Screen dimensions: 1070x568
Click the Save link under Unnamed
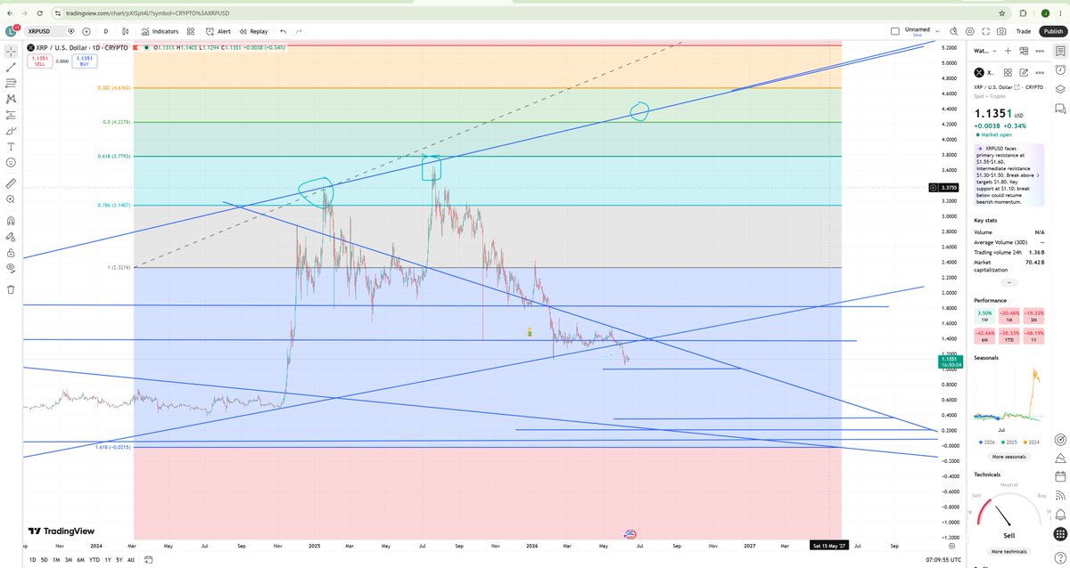[918, 36]
